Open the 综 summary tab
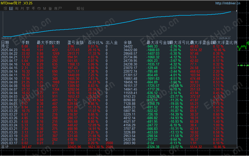The image size is (249, 156). point(5,8)
